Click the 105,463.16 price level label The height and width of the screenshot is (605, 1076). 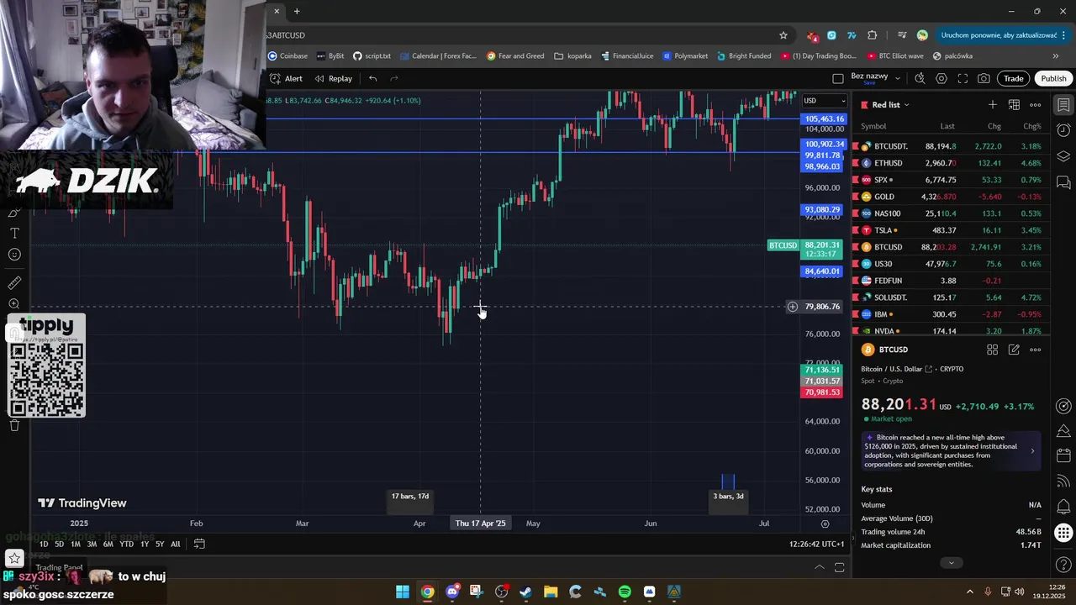(x=823, y=119)
